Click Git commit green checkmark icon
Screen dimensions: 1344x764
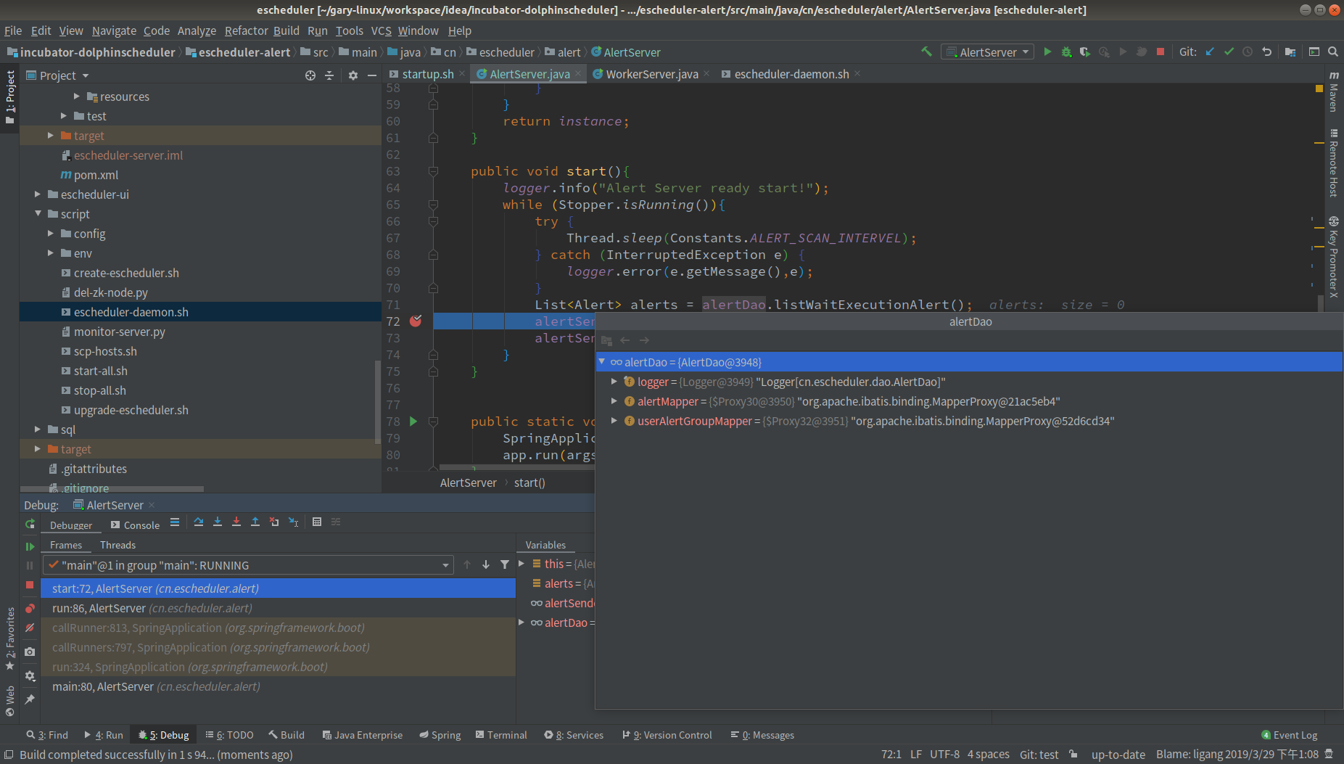(x=1229, y=52)
